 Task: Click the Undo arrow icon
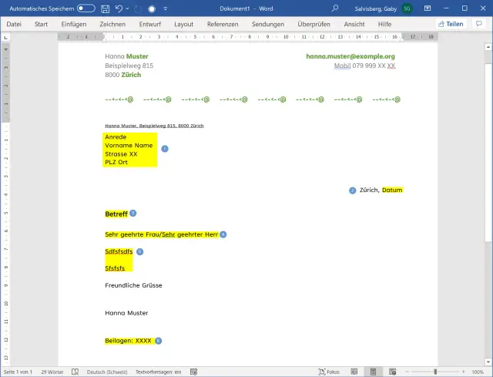119,8
